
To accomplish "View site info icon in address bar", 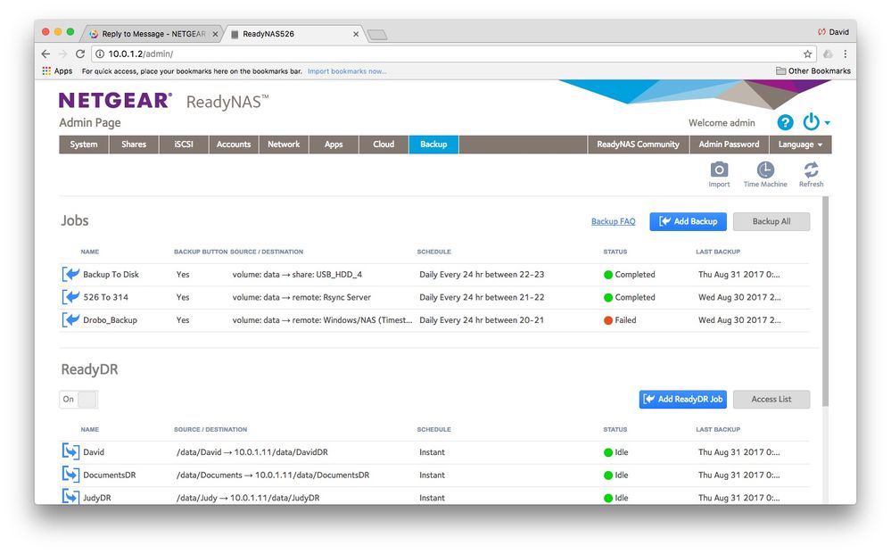I will click(x=99, y=54).
